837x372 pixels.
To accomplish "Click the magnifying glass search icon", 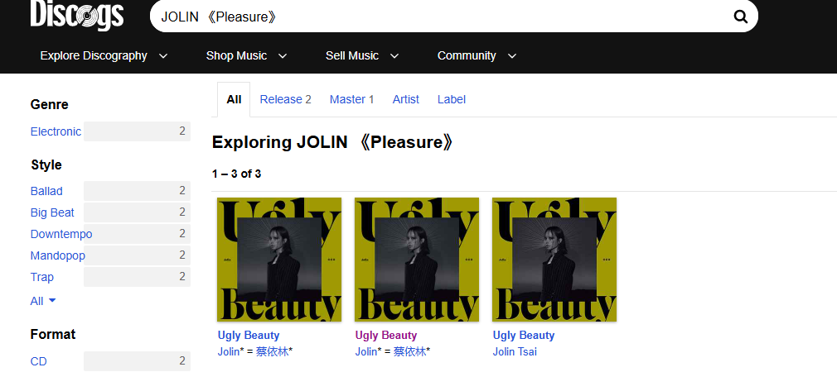I will pos(740,17).
